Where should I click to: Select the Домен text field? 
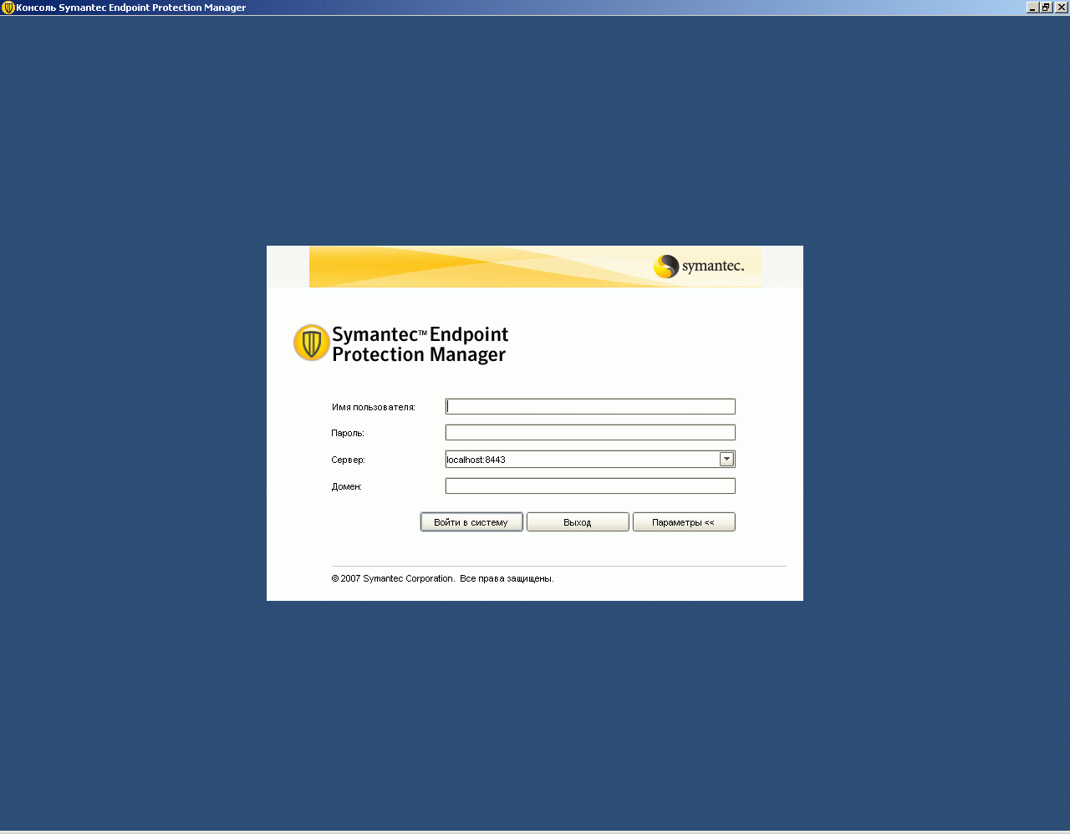click(590, 486)
